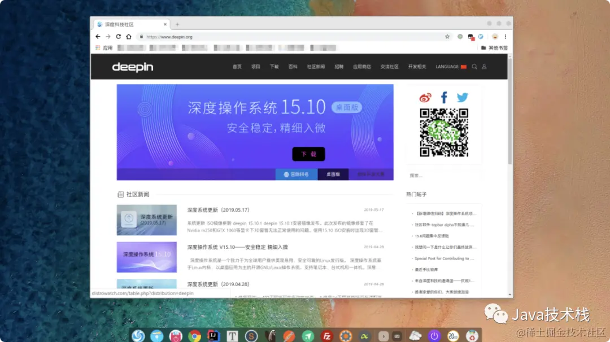Click the browser forward arrow
The image size is (610, 342).
108,37
